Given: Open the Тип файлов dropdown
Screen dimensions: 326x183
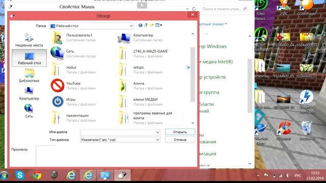Looking at the screenshot, I should click(x=157, y=140).
